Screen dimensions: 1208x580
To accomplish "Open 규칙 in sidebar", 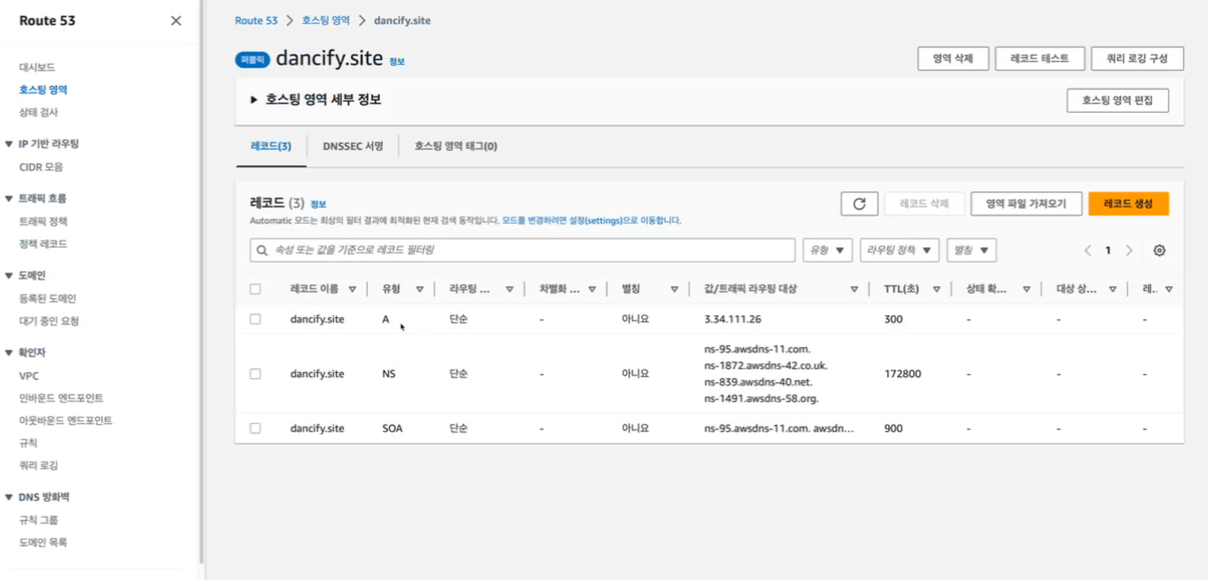I will pyautogui.click(x=28, y=444).
